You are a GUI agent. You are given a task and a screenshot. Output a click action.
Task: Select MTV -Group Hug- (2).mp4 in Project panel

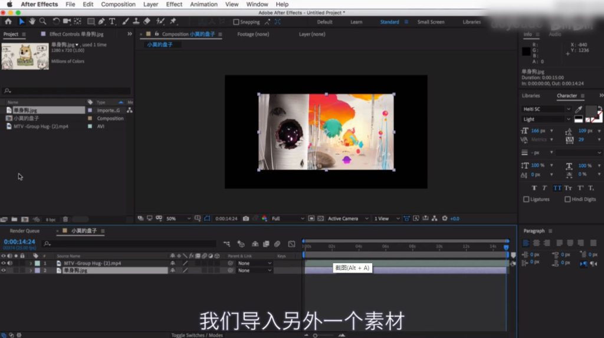pyautogui.click(x=41, y=126)
